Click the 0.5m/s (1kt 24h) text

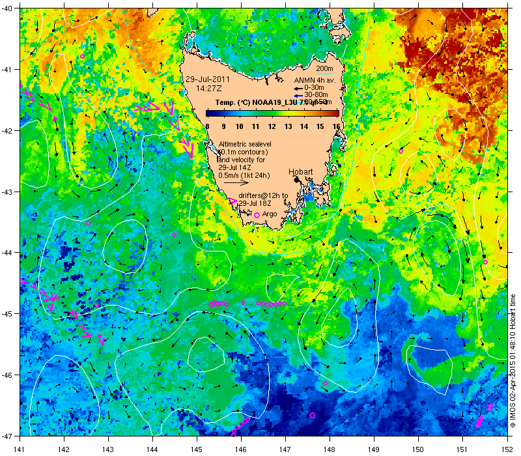244,175
